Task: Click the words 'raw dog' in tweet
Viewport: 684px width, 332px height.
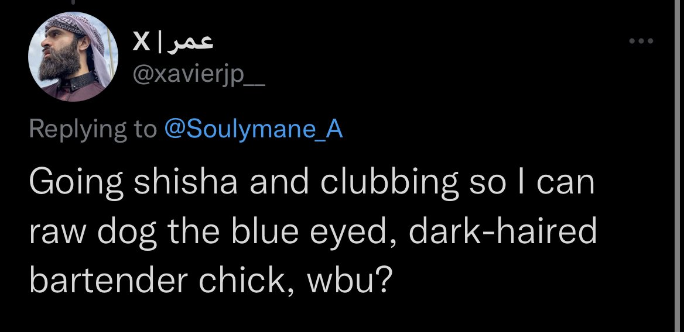Action: (93, 231)
